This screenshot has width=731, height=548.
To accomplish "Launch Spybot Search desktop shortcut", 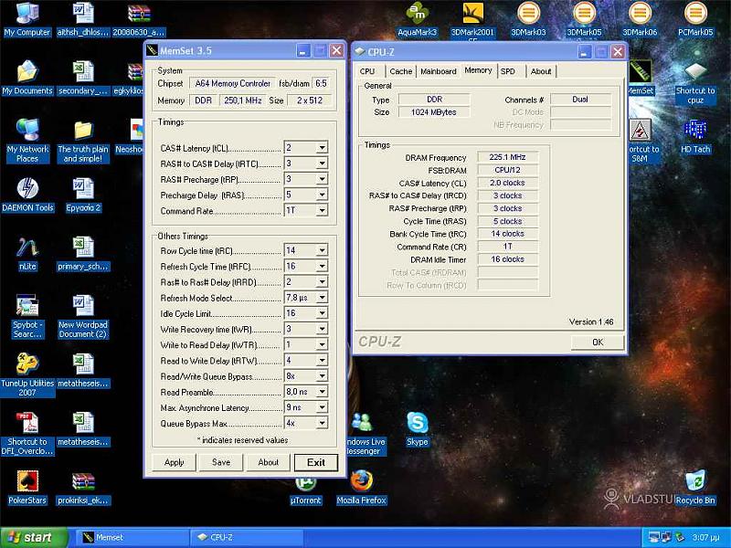I will pos(27,316).
